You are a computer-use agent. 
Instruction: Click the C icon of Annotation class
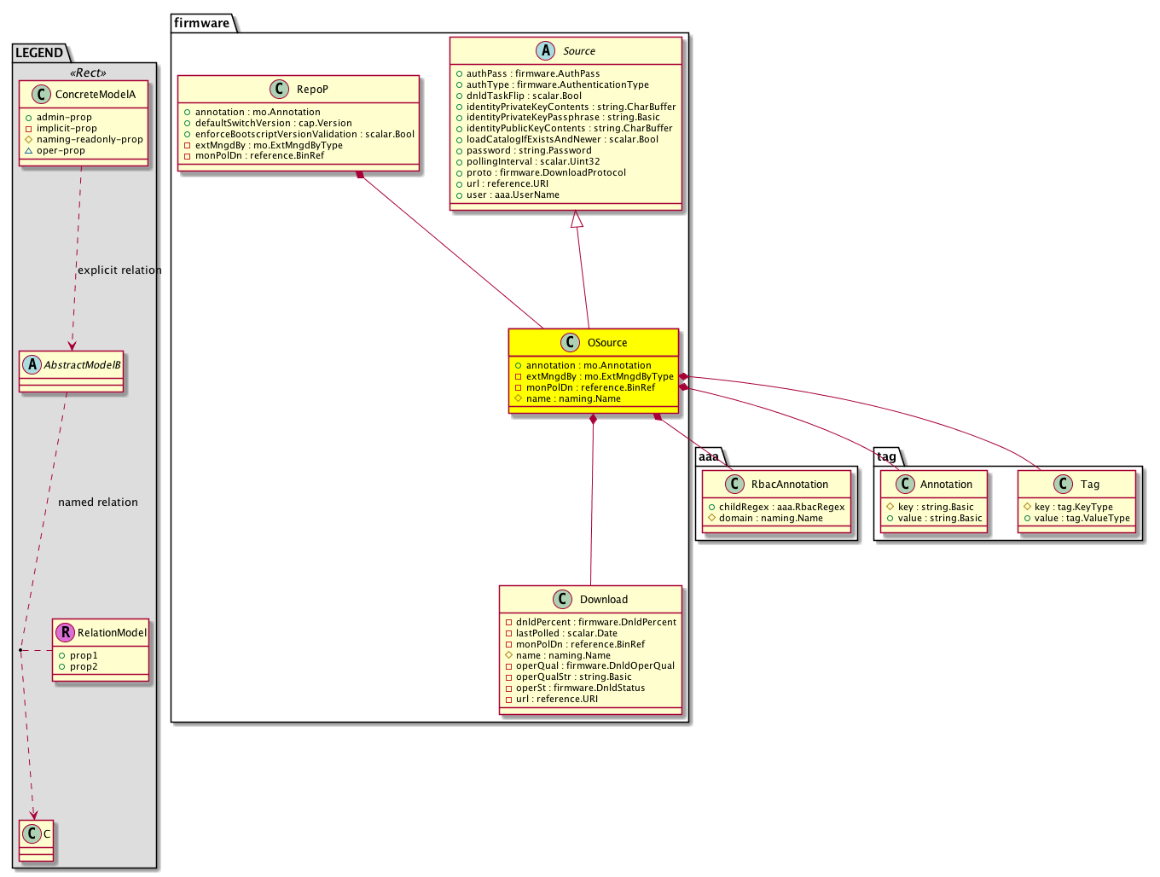pos(905,484)
